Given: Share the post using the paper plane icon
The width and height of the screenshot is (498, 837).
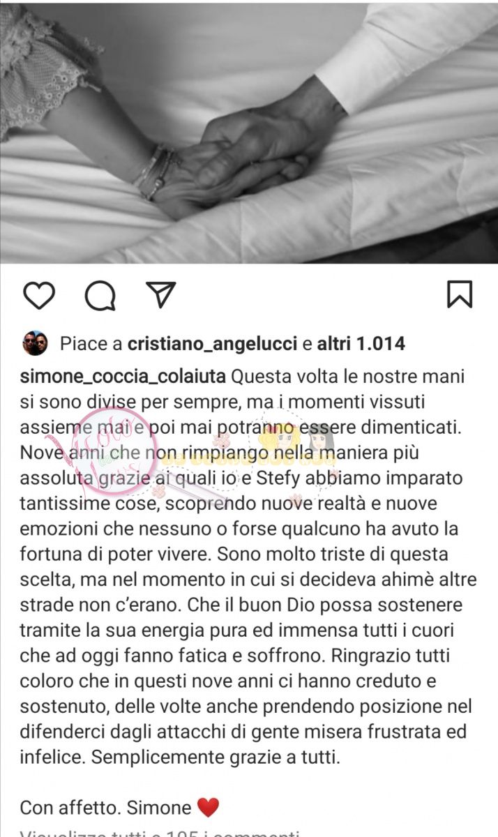Looking at the screenshot, I should point(161,295).
